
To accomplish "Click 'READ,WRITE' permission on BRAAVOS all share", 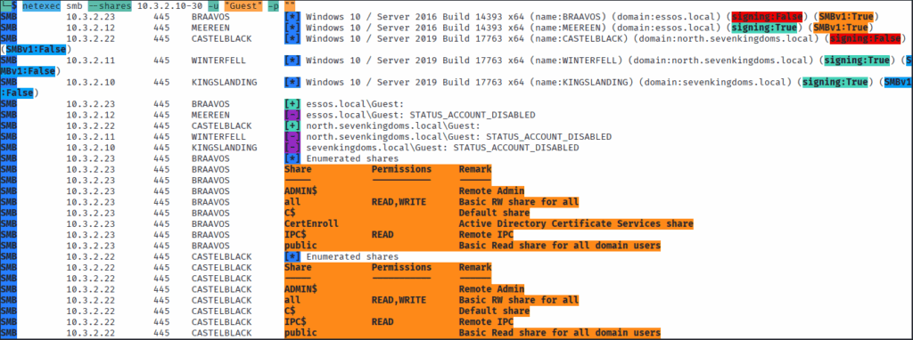I will coord(399,202).
